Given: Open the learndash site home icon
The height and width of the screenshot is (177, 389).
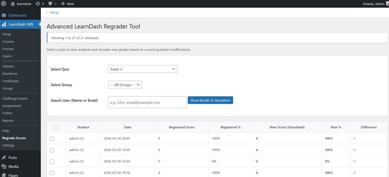Looking at the screenshot, I should 13,4.
